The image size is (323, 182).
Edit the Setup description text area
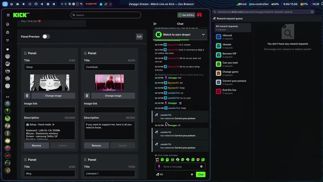pos(49,130)
